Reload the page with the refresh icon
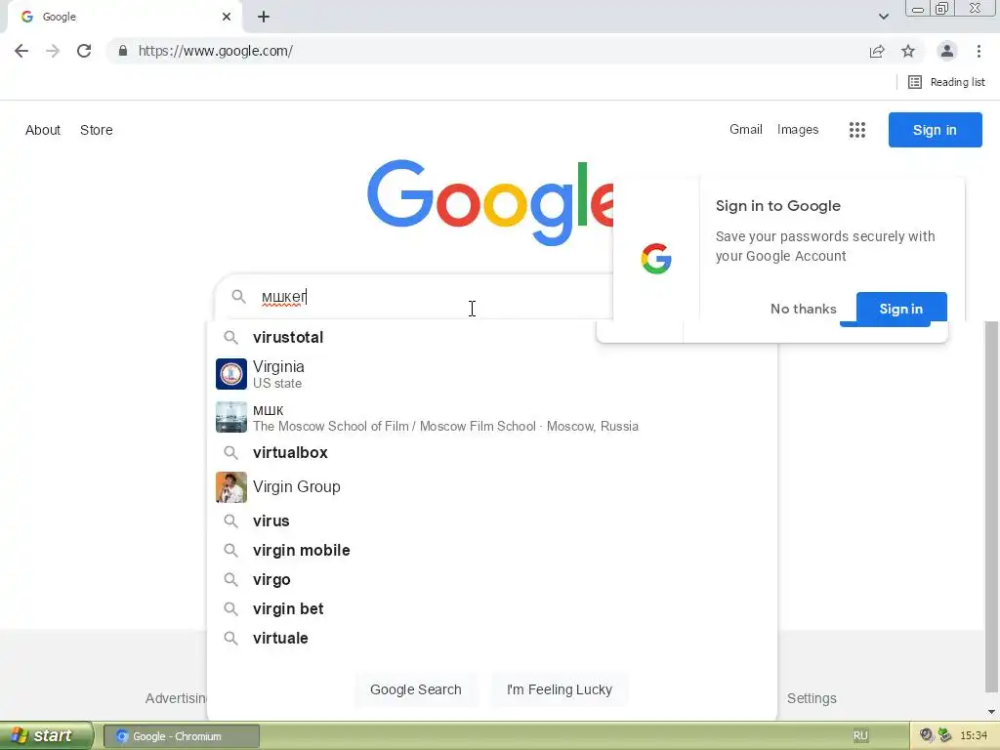Viewport: 1000px width, 750px height. pos(84,51)
